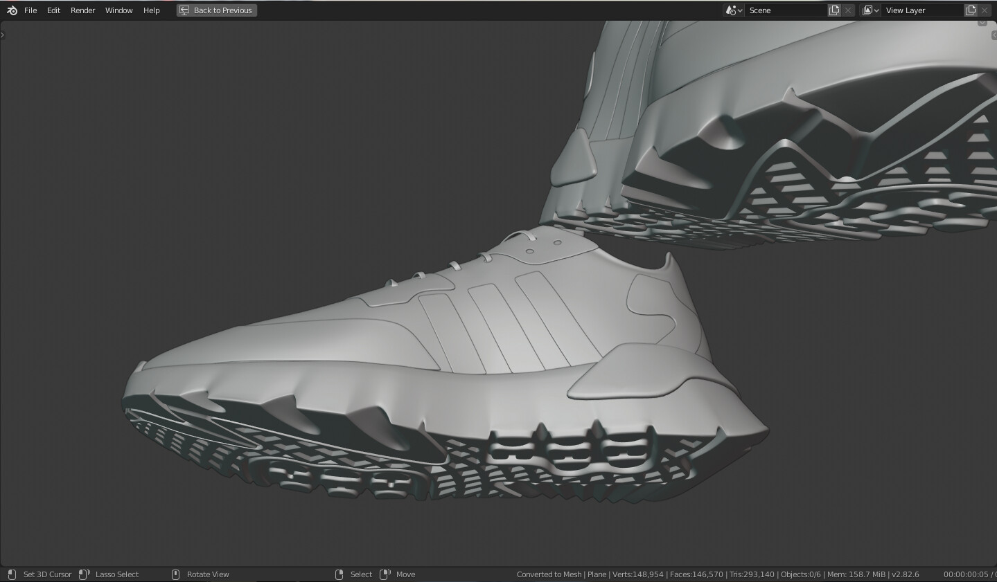997x582 pixels.
Task: Click the Objects:0/6 statistic
Action: (x=801, y=574)
